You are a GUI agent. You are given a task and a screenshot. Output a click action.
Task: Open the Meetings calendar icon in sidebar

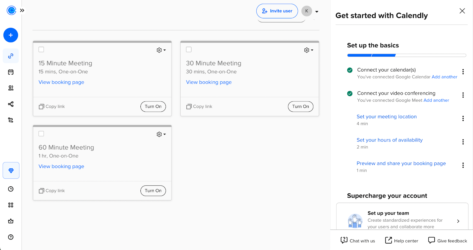click(x=11, y=72)
